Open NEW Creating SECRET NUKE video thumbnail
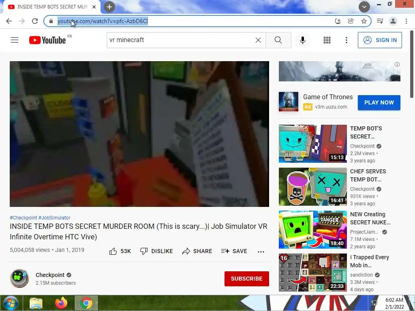Viewport: 415px width, 311px height. click(x=313, y=230)
